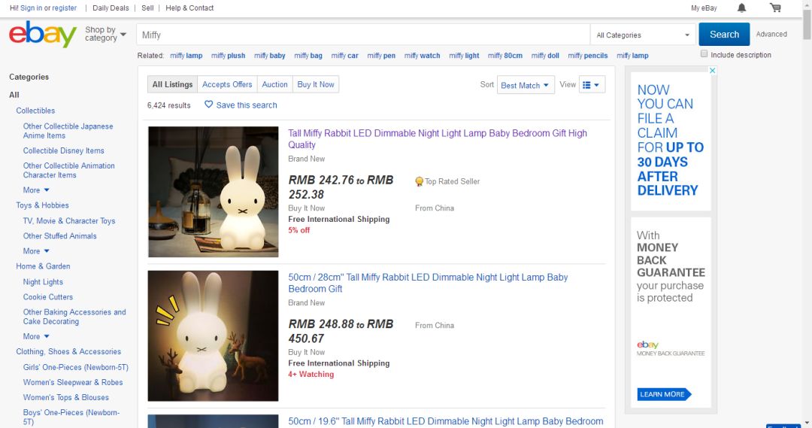Select Other Stuffed Animals category
This screenshot has width=812, height=428.
pos(59,235)
